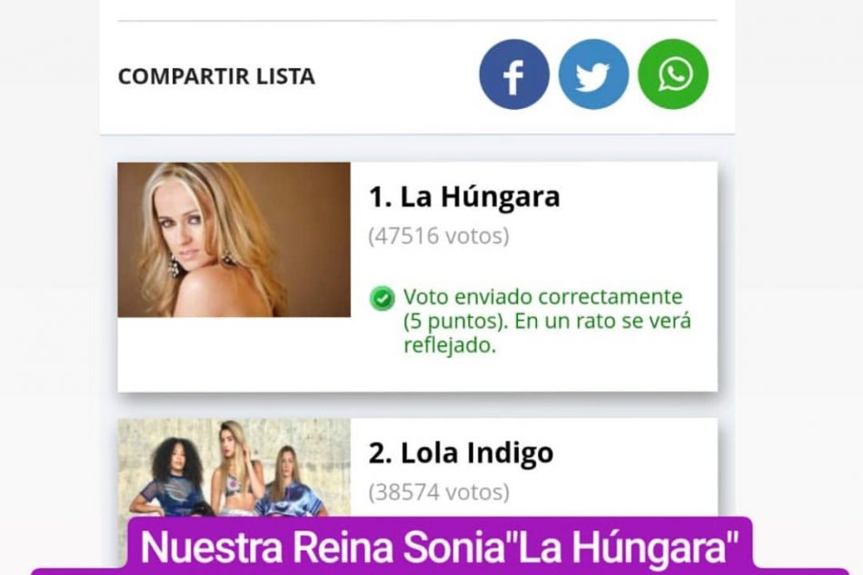863x575 pixels.
Task: Click the "COMPARTIR LISTA" heading
Action: [x=216, y=76]
